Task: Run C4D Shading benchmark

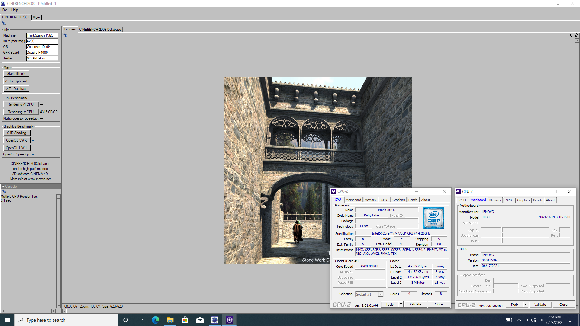Action: click(17, 133)
